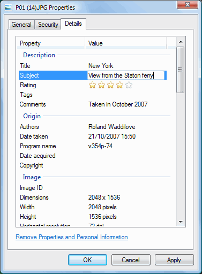Click the scrollbar down arrow
Viewport: 202px width, 274px height.
[181, 222]
